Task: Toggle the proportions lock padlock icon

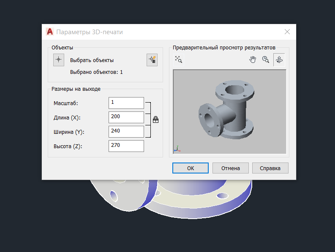Action: (x=156, y=119)
